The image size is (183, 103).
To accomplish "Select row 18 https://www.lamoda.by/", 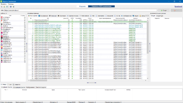I will tap(87, 49).
